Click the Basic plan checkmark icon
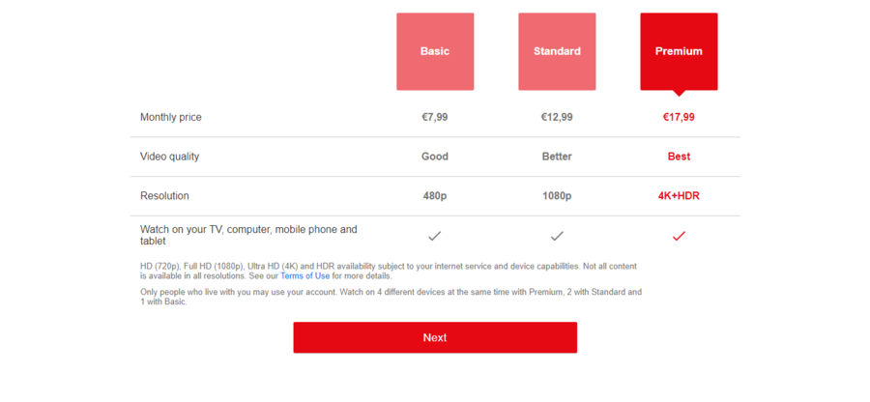 pyautogui.click(x=435, y=236)
